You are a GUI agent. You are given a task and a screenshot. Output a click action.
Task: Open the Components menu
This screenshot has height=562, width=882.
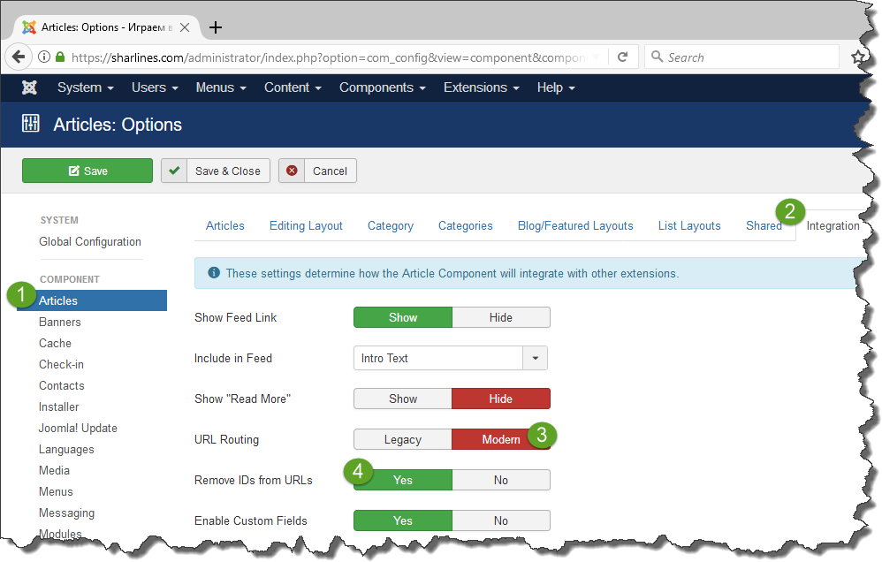click(382, 87)
